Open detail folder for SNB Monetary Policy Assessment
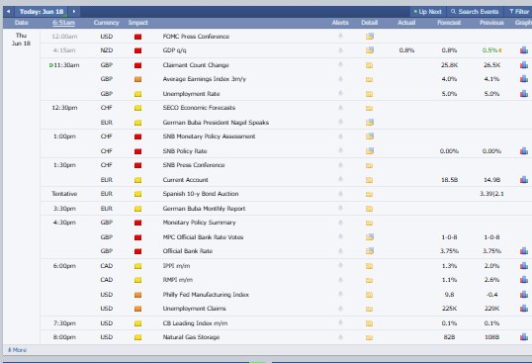 [x=370, y=136]
